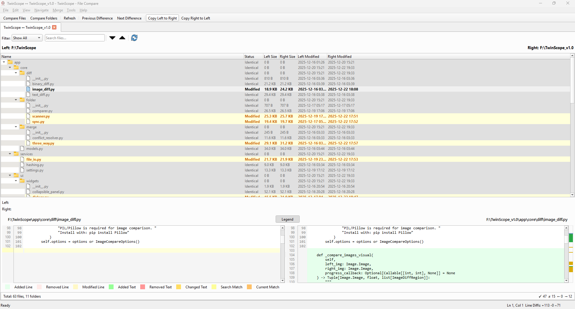The height and width of the screenshot is (309, 575).
Task: Click the Added Line color swatch
Action: pos(8,287)
